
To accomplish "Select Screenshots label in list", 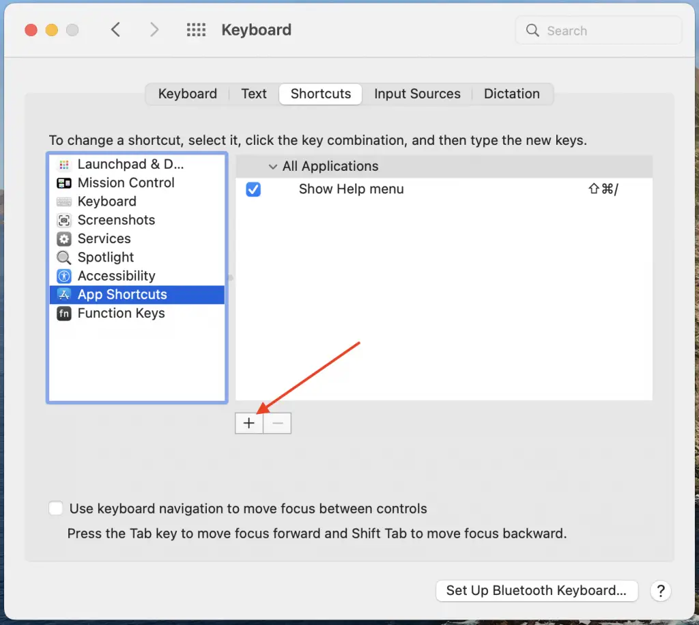I will (116, 220).
